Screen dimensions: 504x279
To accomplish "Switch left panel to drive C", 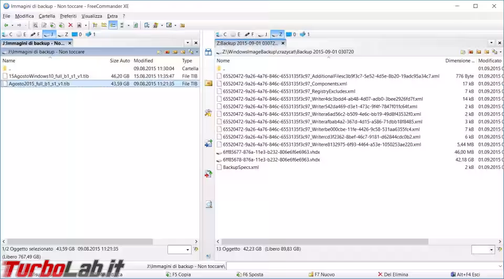I will [7, 35].
